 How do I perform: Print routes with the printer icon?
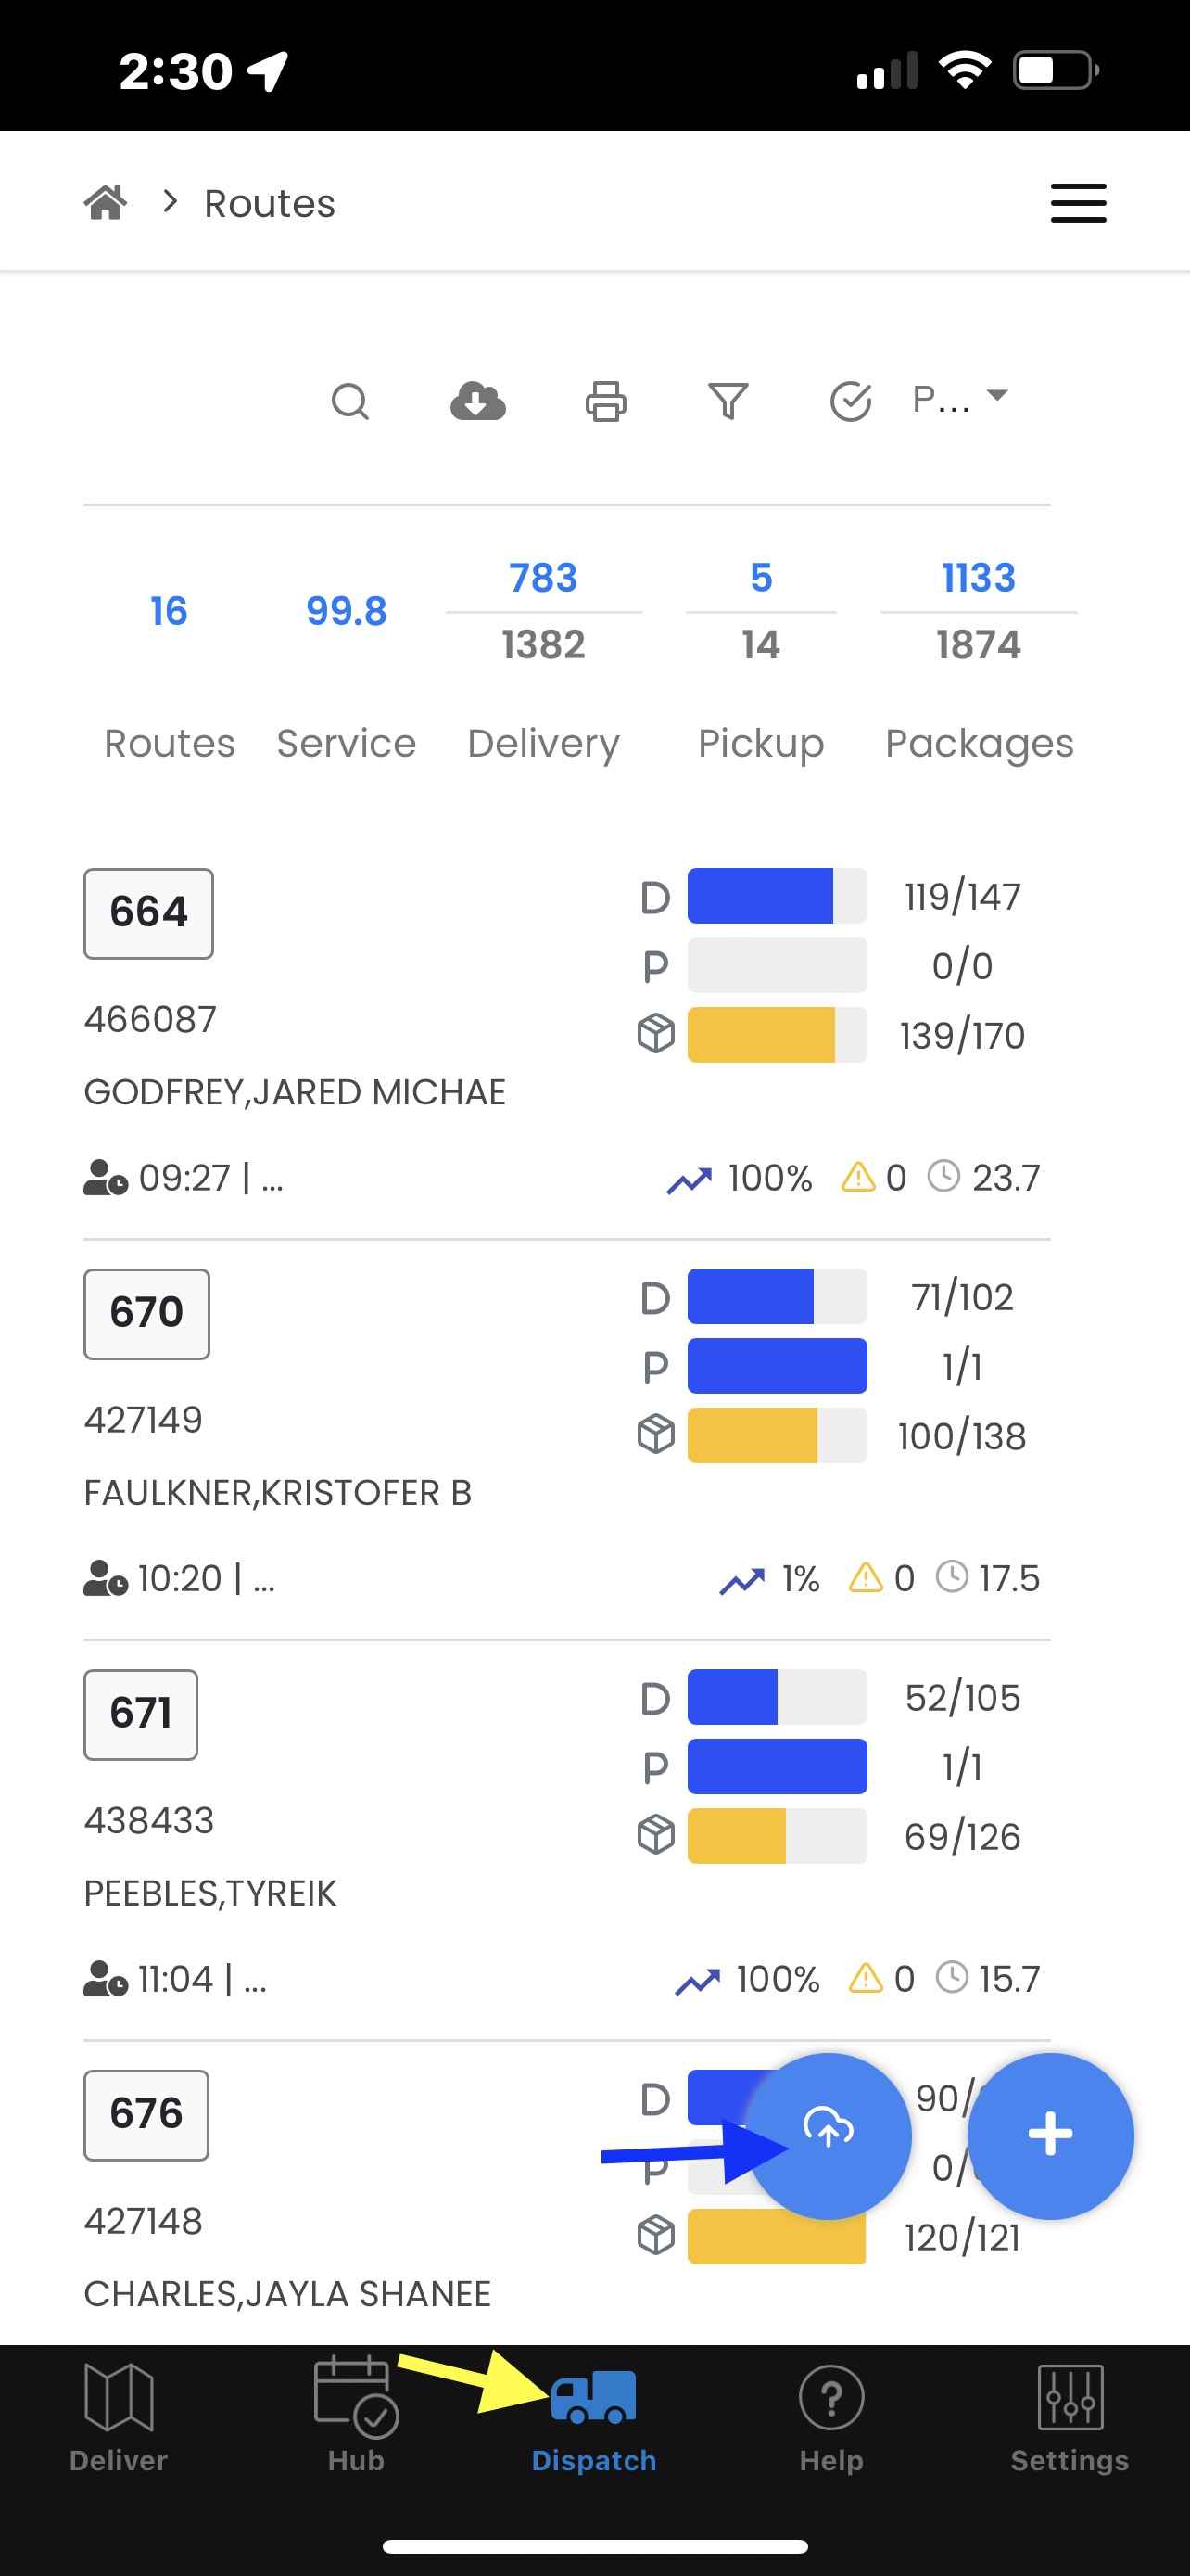(605, 401)
